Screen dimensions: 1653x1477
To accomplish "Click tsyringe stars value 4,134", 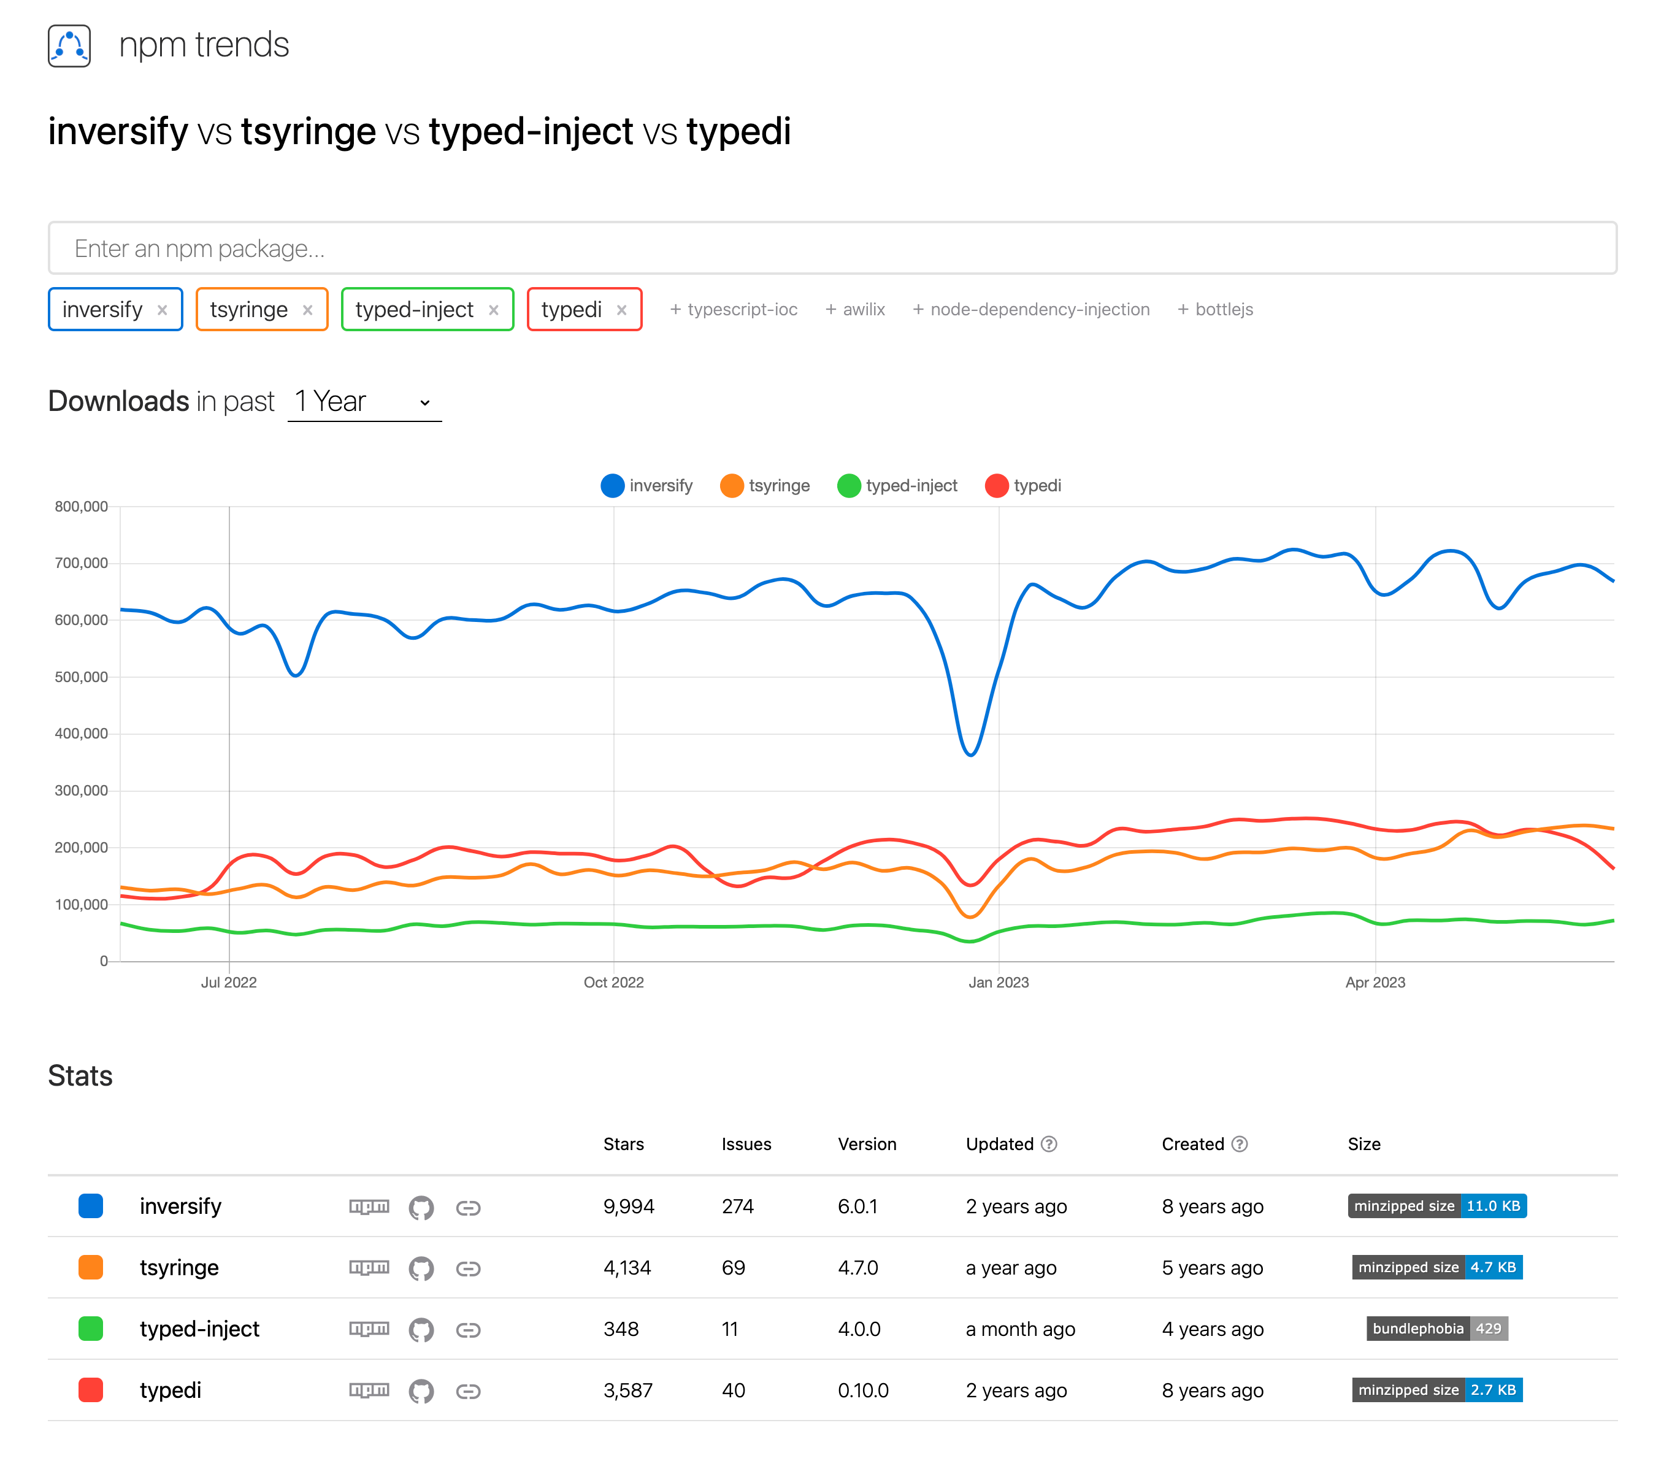I will [627, 1268].
